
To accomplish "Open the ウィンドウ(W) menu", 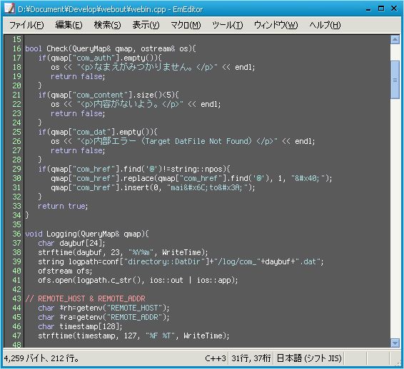I will pos(276,25).
